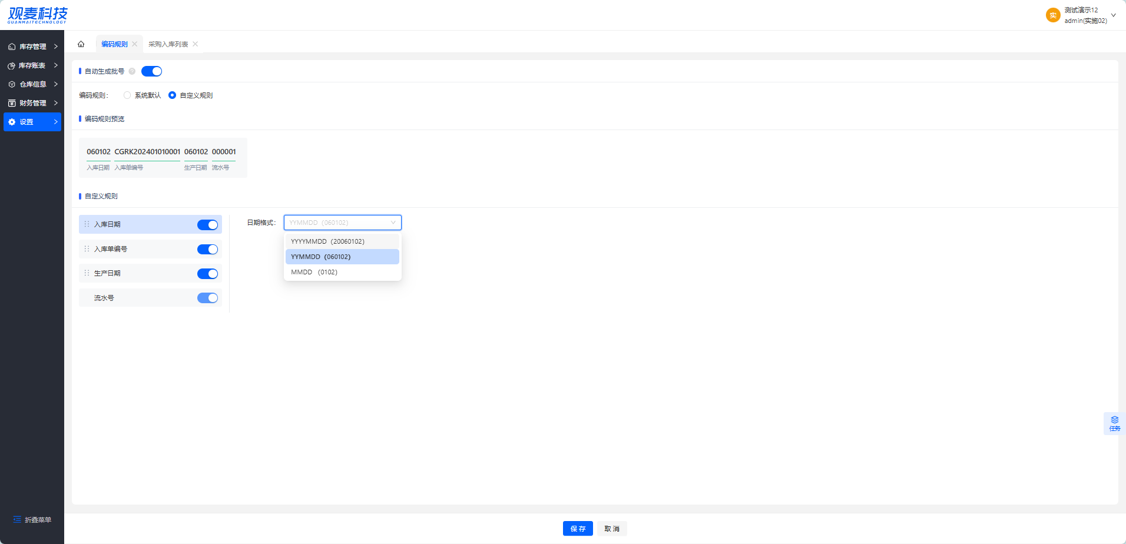
Task: Click the 库存管理 sidebar icon
Action: tap(12, 47)
